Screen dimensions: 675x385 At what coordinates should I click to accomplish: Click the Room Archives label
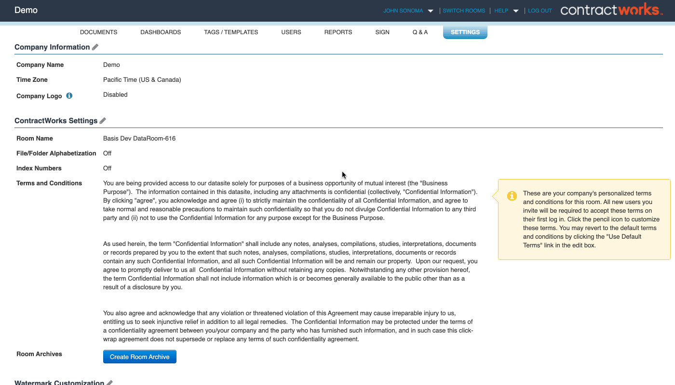pyautogui.click(x=39, y=354)
